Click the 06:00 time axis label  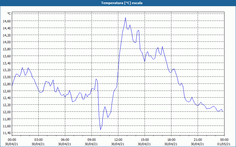(65, 140)
